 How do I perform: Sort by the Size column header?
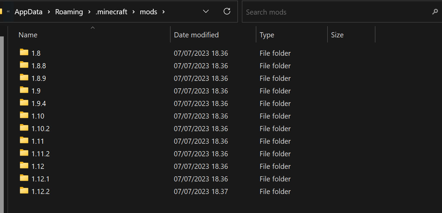click(337, 35)
